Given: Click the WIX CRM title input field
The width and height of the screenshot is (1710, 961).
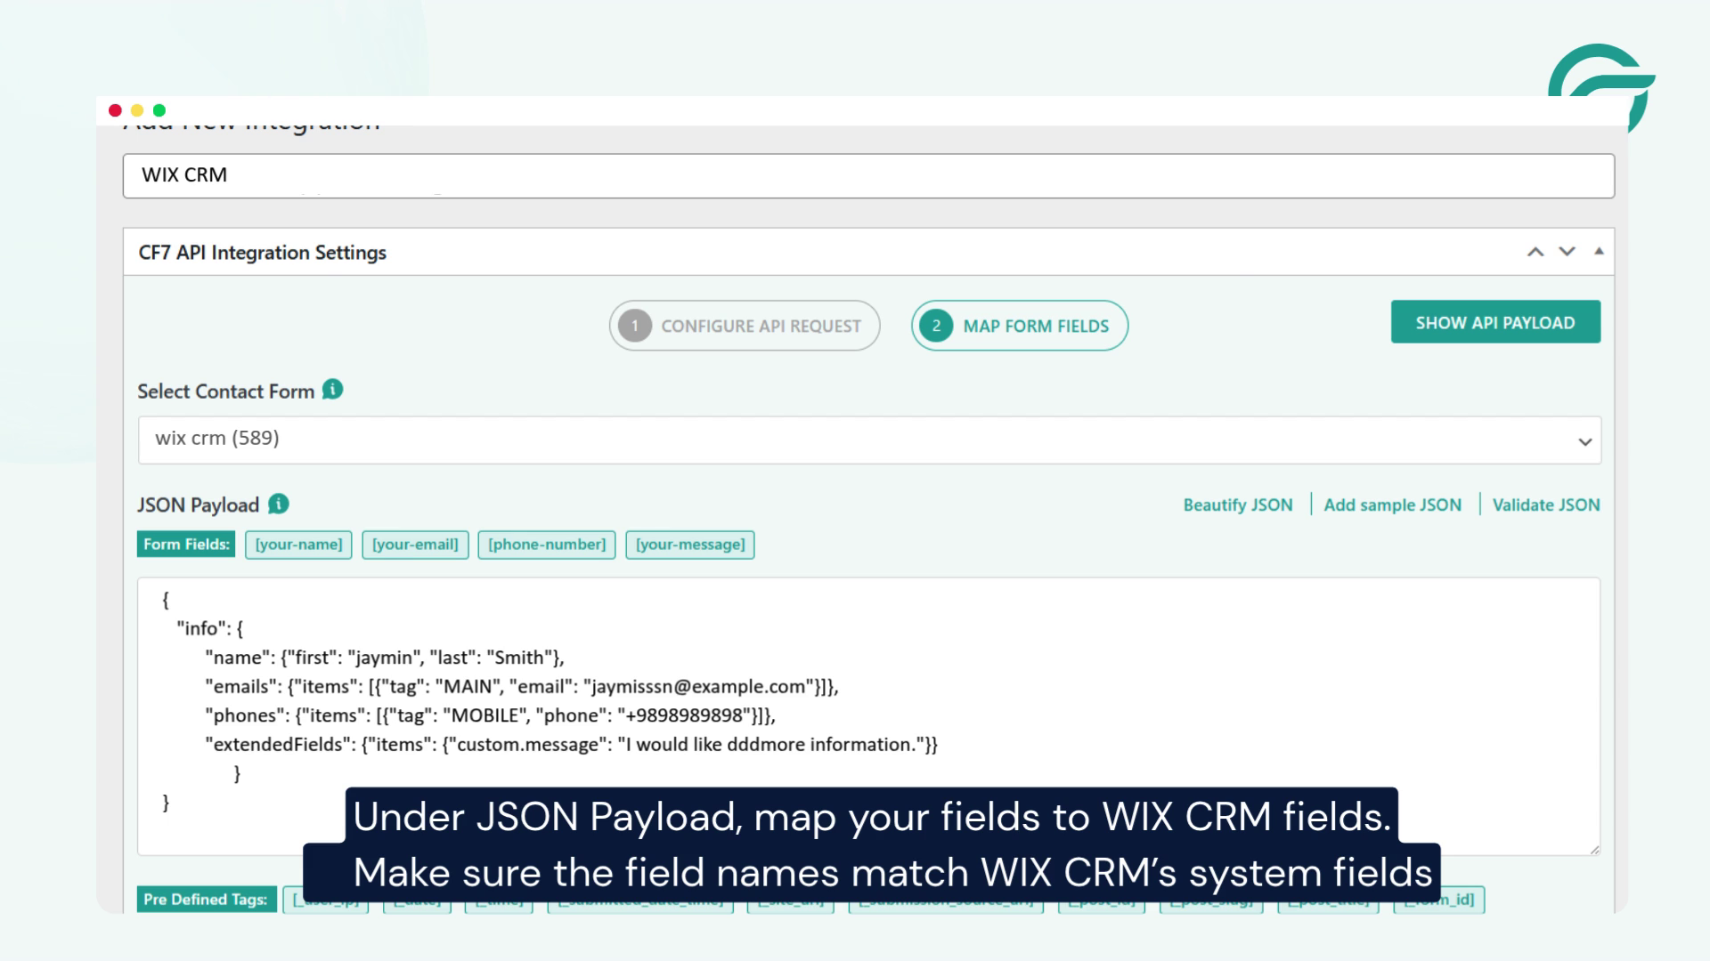Looking at the screenshot, I should [x=868, y=175].
